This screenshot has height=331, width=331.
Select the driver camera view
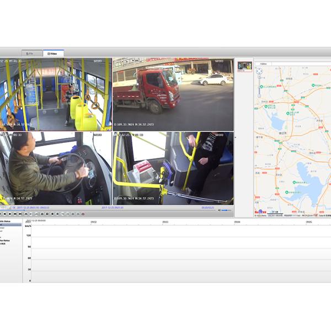pyautogui.click(x=56, y=168)
